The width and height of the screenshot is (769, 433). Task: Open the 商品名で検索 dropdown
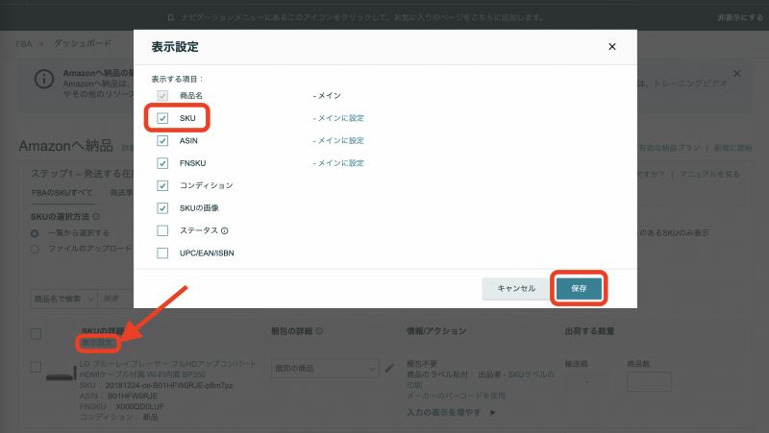(x=64, y=299)
